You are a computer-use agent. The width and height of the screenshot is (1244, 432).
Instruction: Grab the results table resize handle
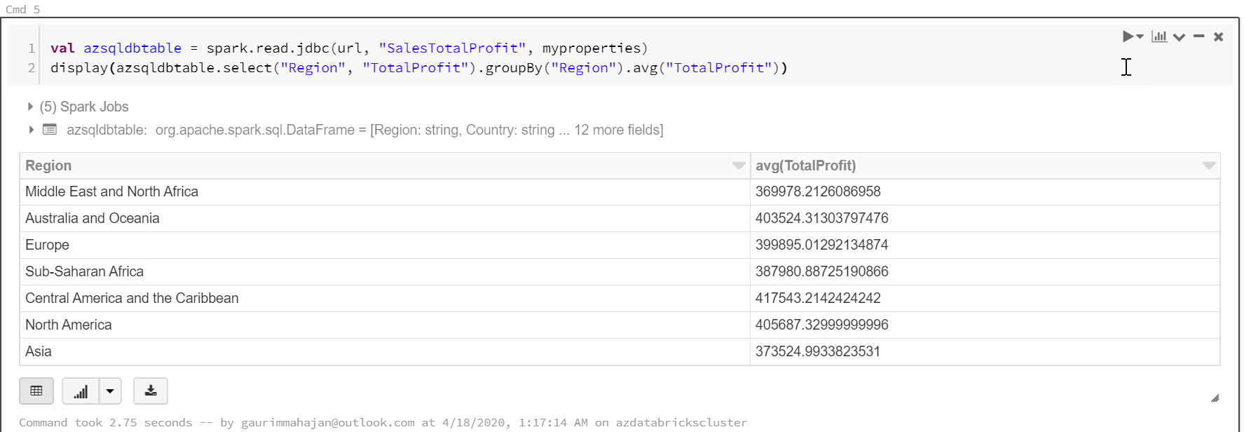tap(1215, 398)
